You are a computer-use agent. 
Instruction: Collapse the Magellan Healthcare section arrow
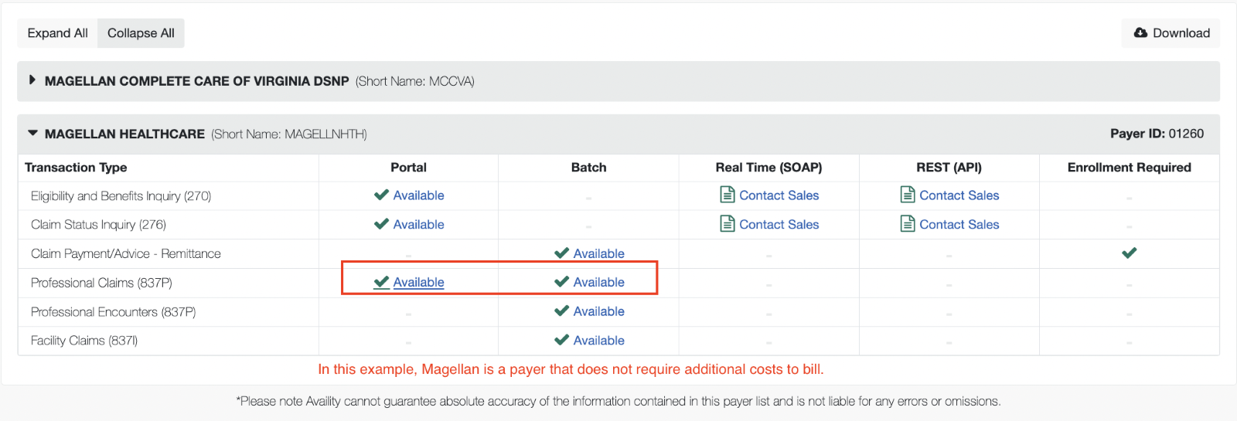pyautogui.click(x=32, y=134)
